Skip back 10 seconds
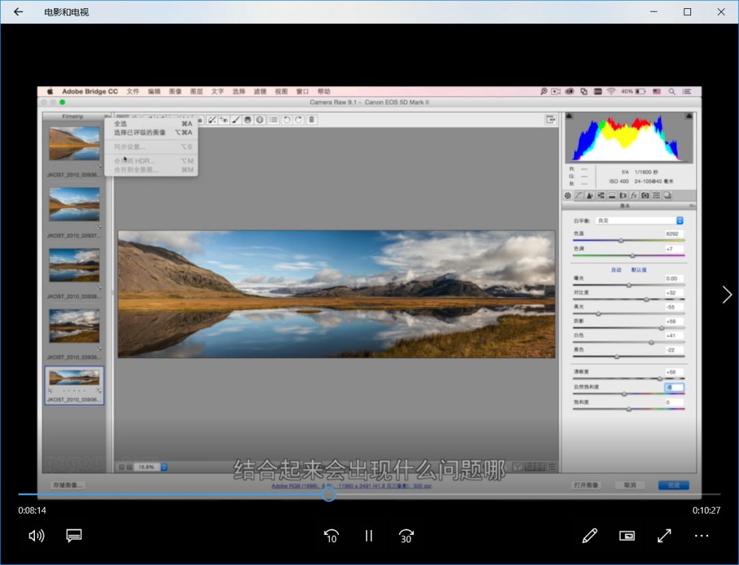The width and height of the screenshot is (739, 565). [x=331, y=536]
